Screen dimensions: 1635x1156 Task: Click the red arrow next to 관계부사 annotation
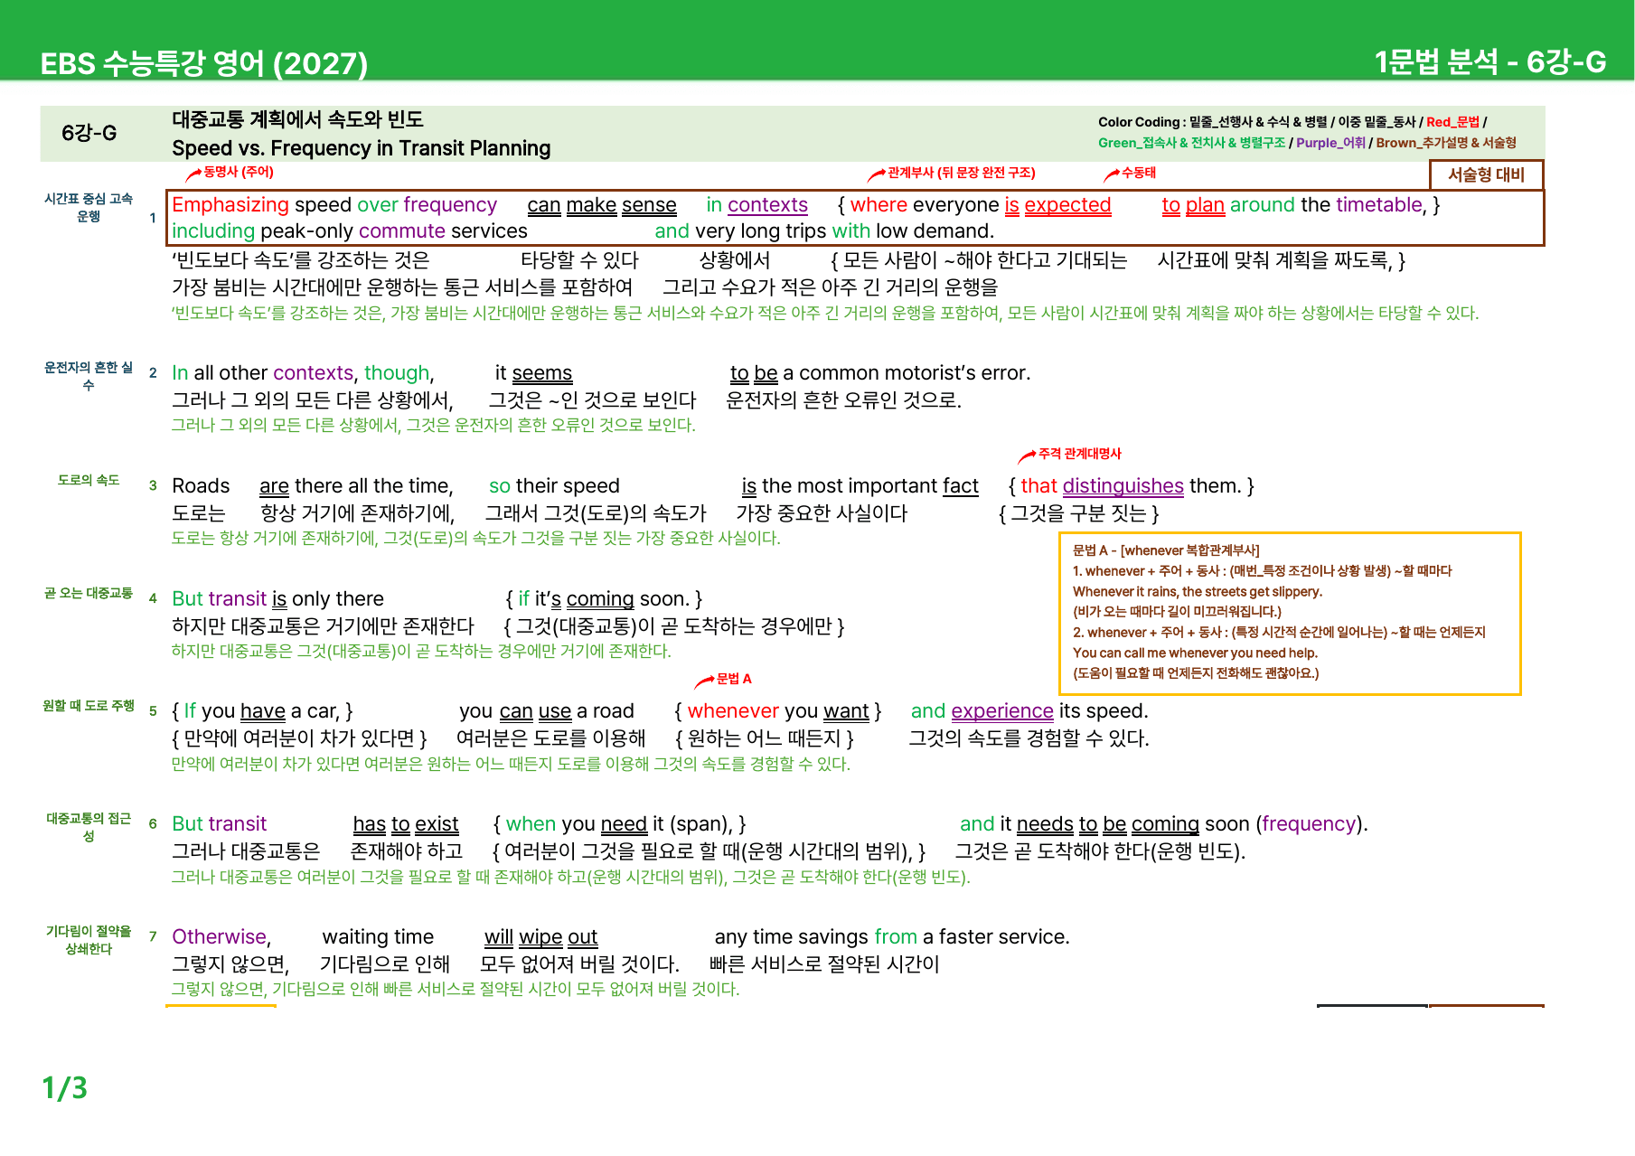pyautogui.click(x=876, y=174)
